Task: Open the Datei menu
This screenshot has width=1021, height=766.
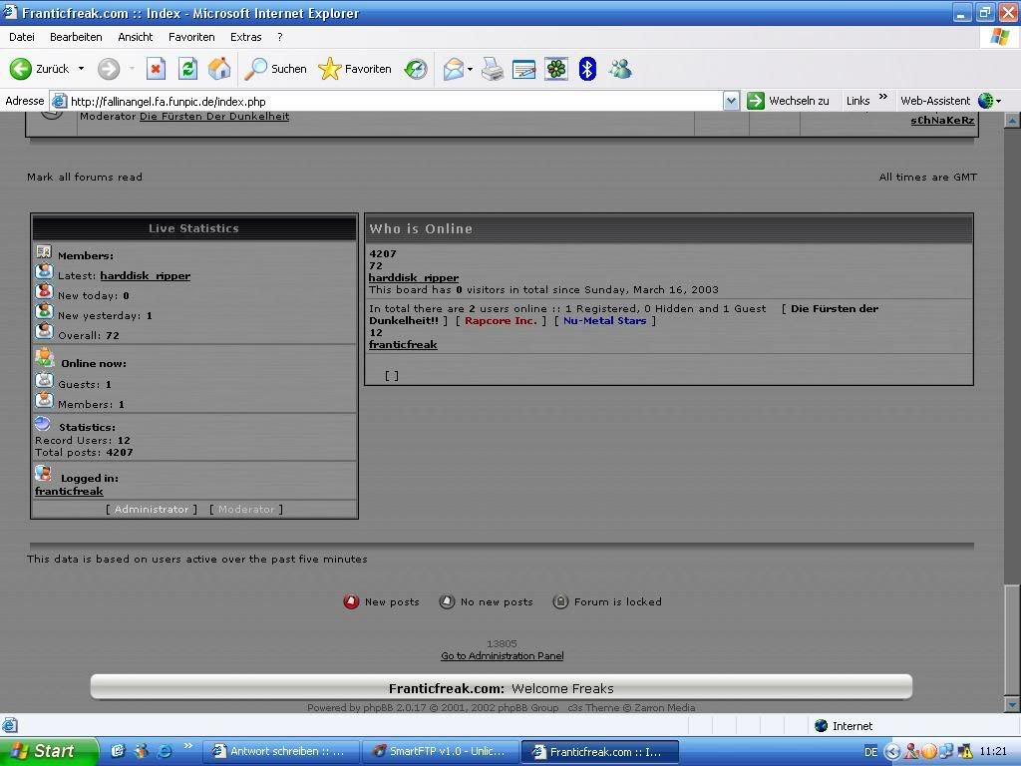Action: click(22, 37)
